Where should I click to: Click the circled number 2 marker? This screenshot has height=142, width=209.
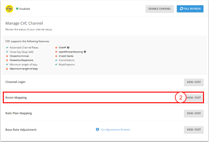click(181, 98)
